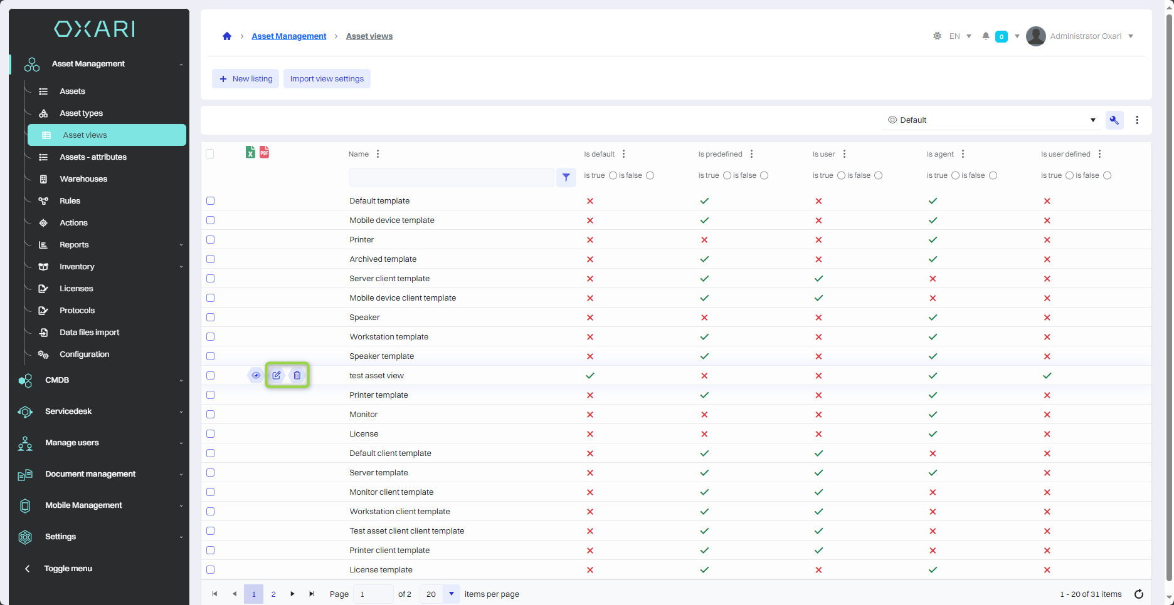This screenshot has height=605, width=1174.
Task: Click the edit icon for test asset view
Action: (277, 375)
